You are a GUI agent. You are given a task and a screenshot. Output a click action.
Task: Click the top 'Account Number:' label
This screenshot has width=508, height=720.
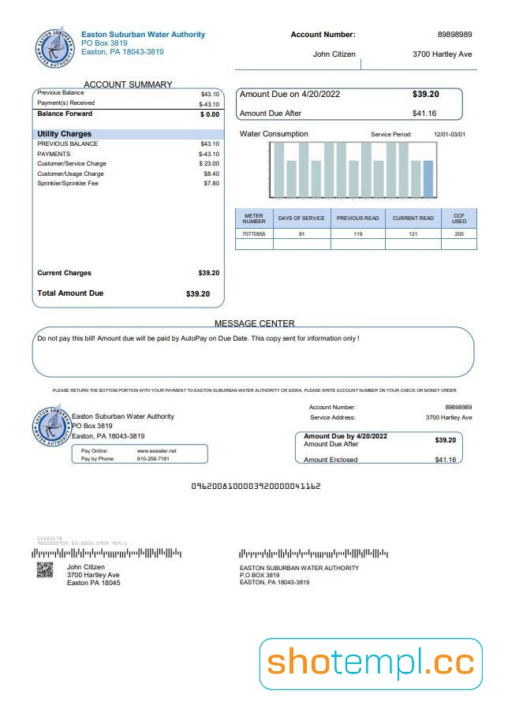(323, 35)
